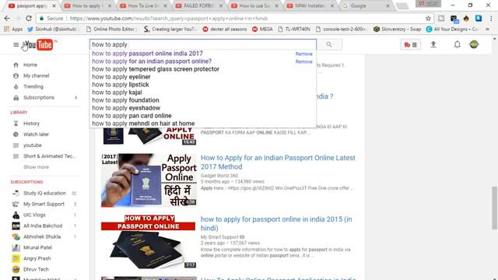Open Study IQ education subscription
This screenshot has height=280, width=498.
(44, 193)
